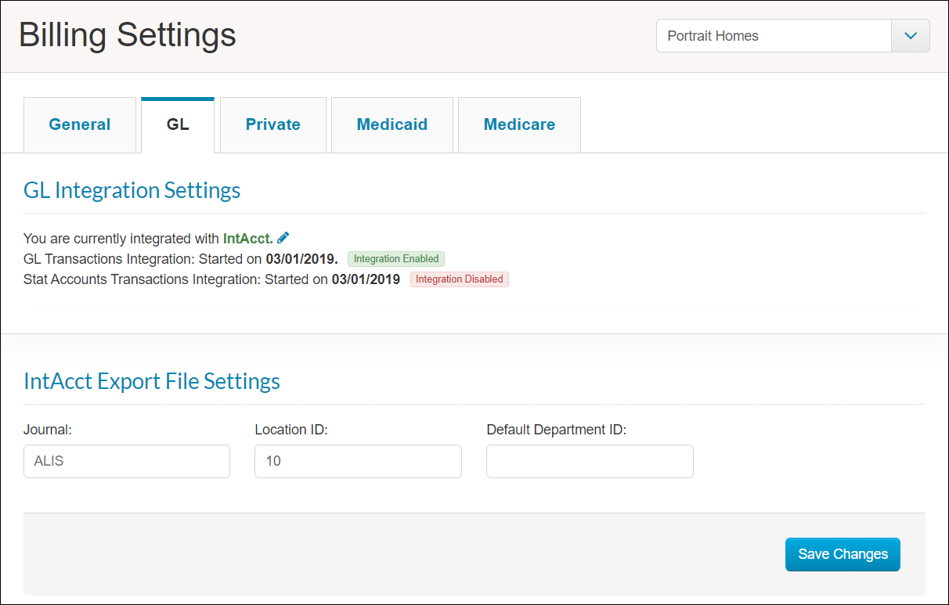Click the IntAcct Export File Settings heading

click(152, 381)
